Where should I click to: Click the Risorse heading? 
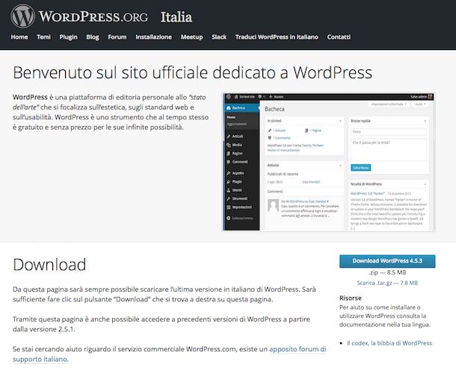pos(351,298)
